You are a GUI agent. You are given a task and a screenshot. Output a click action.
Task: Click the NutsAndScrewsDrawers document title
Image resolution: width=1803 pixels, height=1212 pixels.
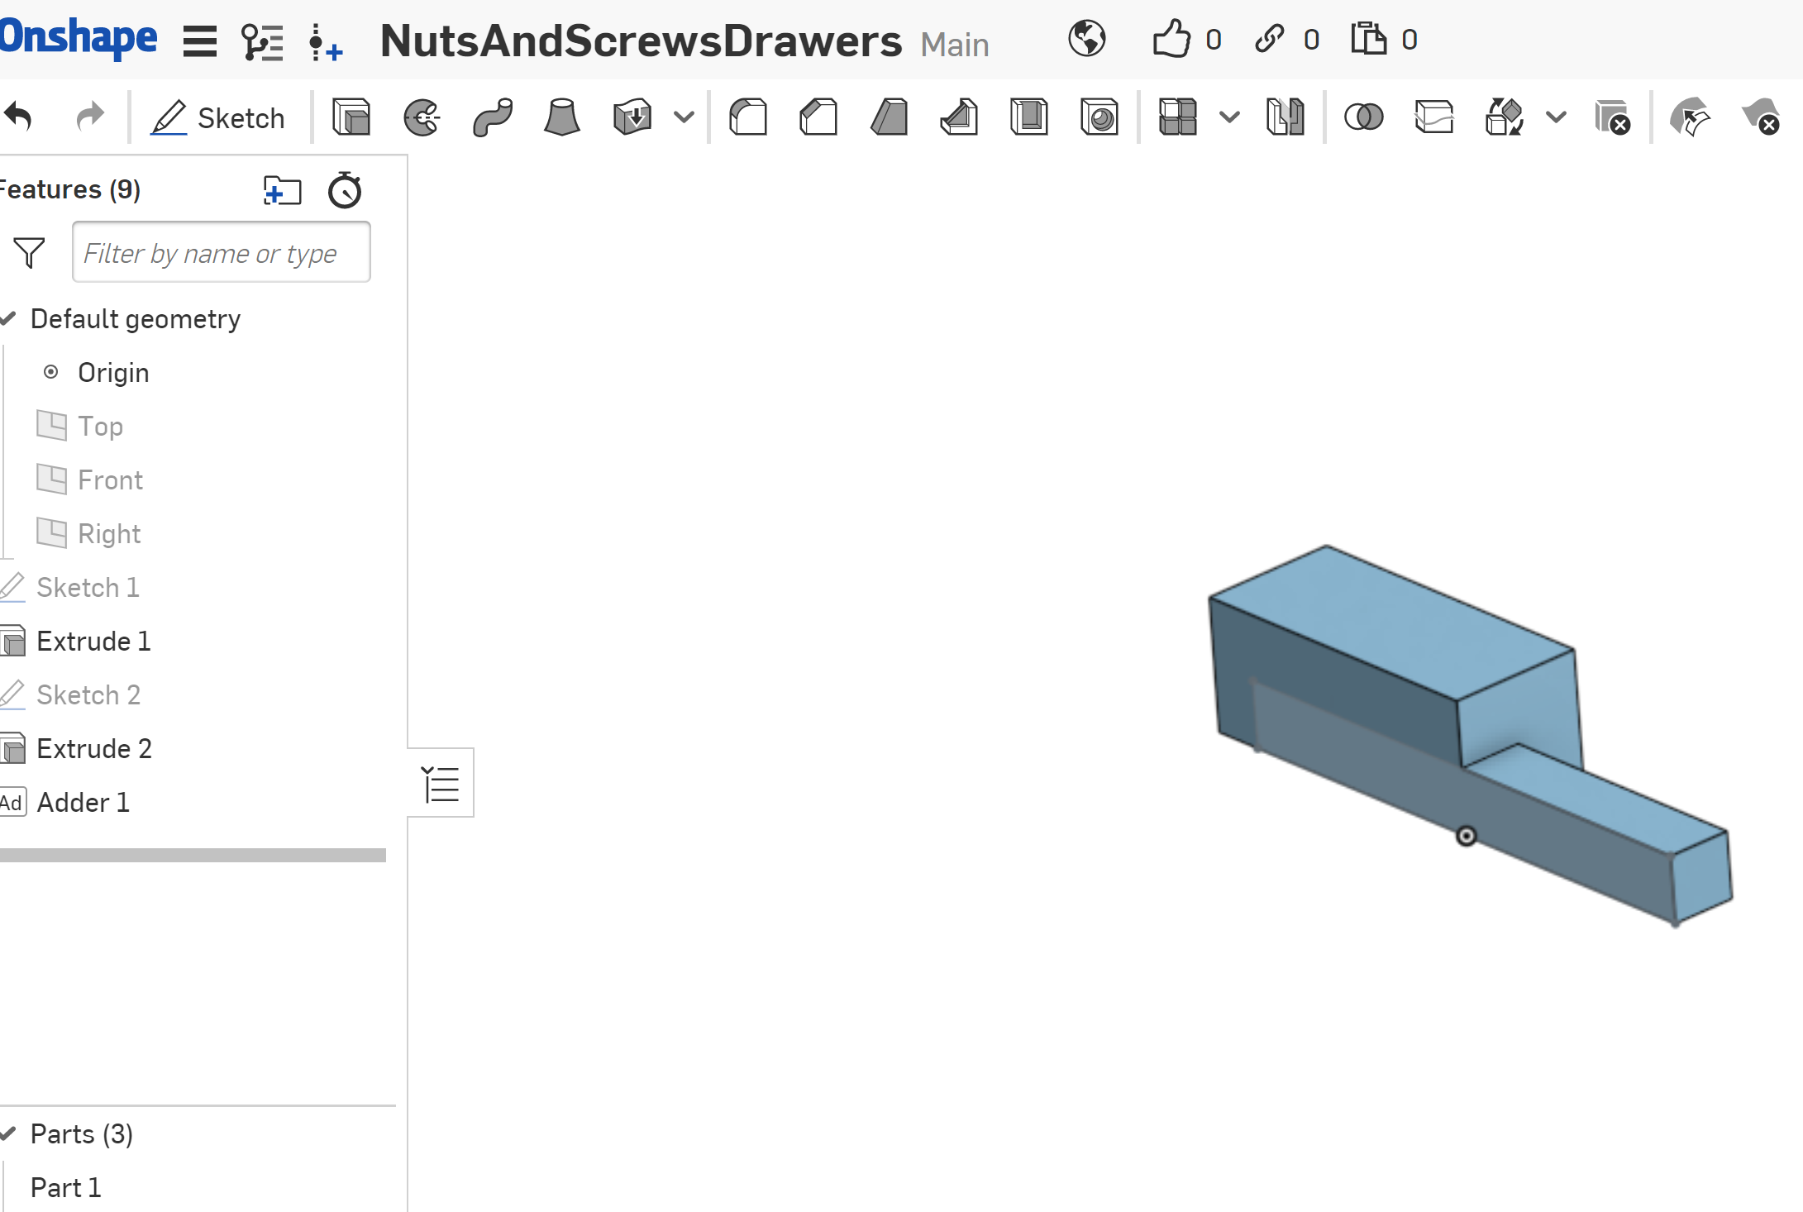(x=641, y=41)
